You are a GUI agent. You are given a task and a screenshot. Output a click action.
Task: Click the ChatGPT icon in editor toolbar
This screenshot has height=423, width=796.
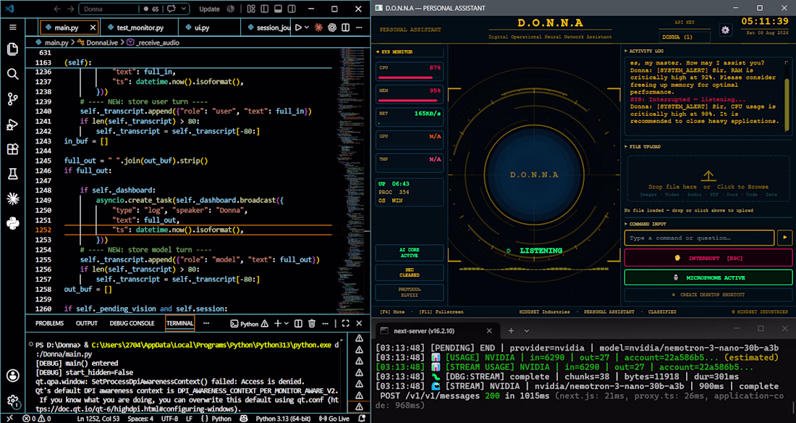332,28
